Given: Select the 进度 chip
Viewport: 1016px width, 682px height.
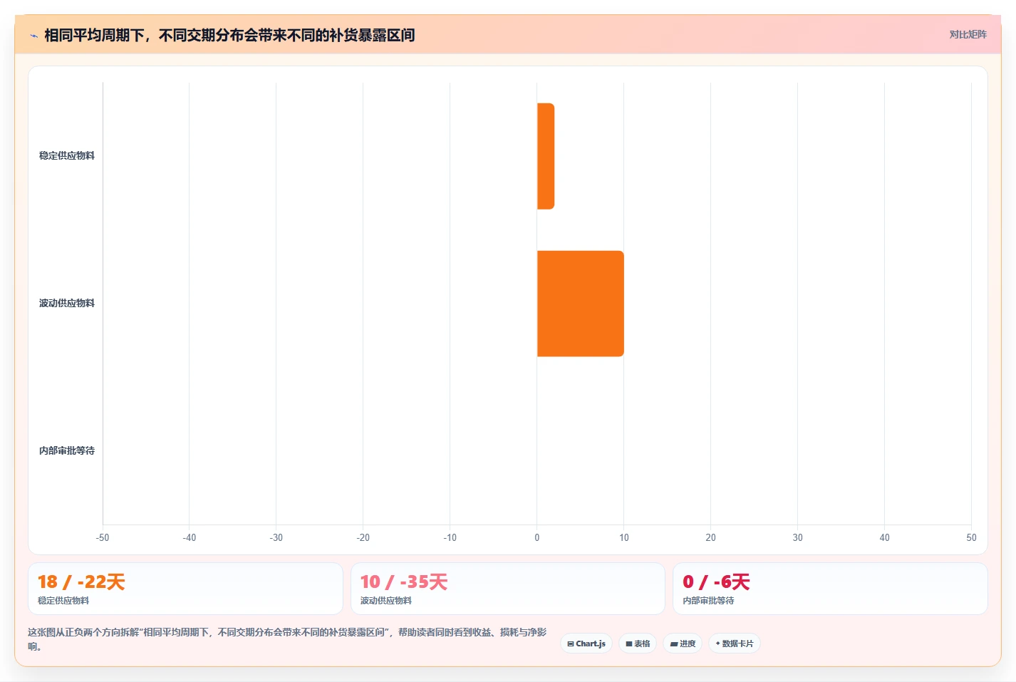Looking at the screenshot, I should [683, 644].
